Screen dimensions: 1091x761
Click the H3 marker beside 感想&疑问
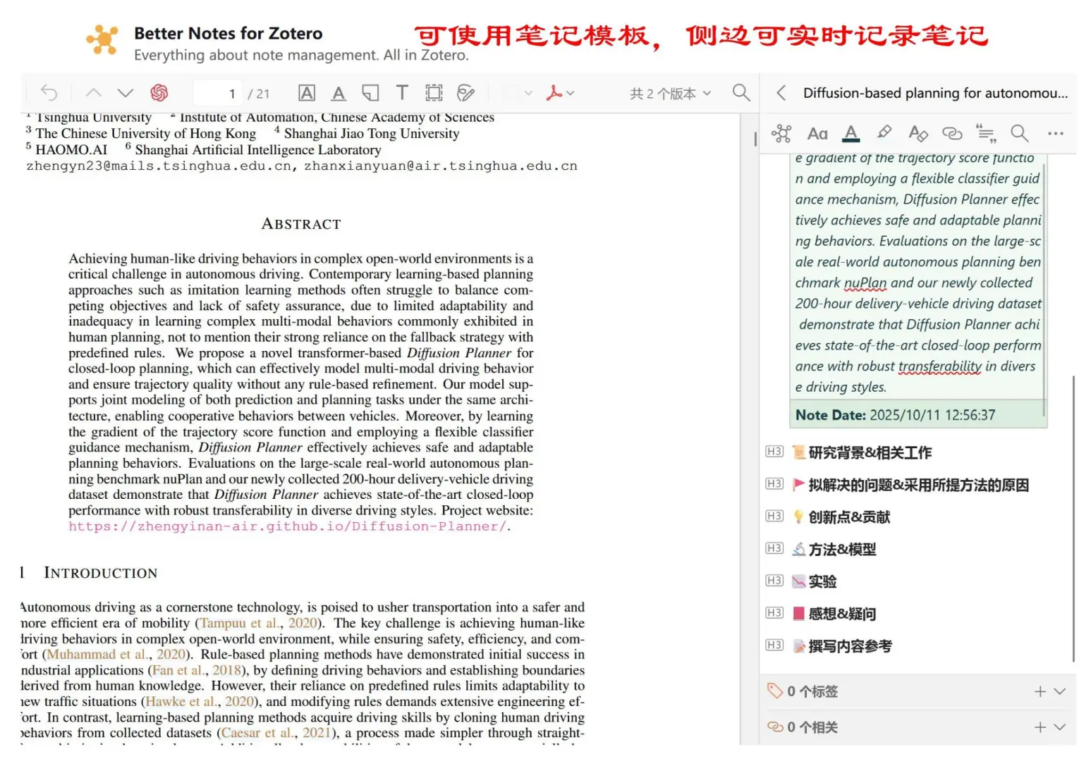tap(774, 613)
